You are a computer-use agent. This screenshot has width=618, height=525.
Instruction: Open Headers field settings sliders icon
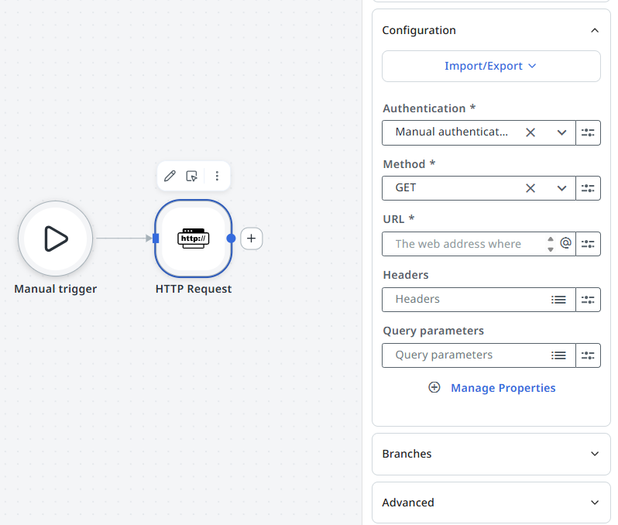point(588,300)
